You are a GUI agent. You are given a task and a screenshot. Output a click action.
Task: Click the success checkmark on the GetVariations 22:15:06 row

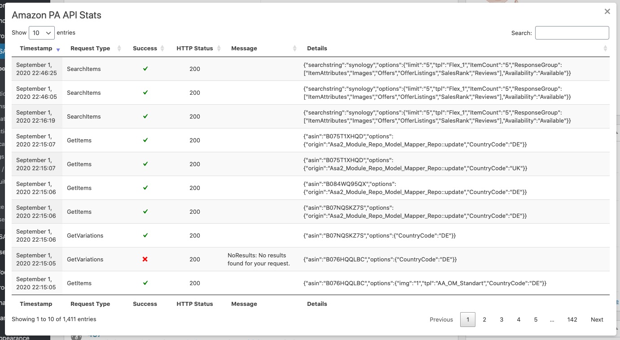coord(145,235)
